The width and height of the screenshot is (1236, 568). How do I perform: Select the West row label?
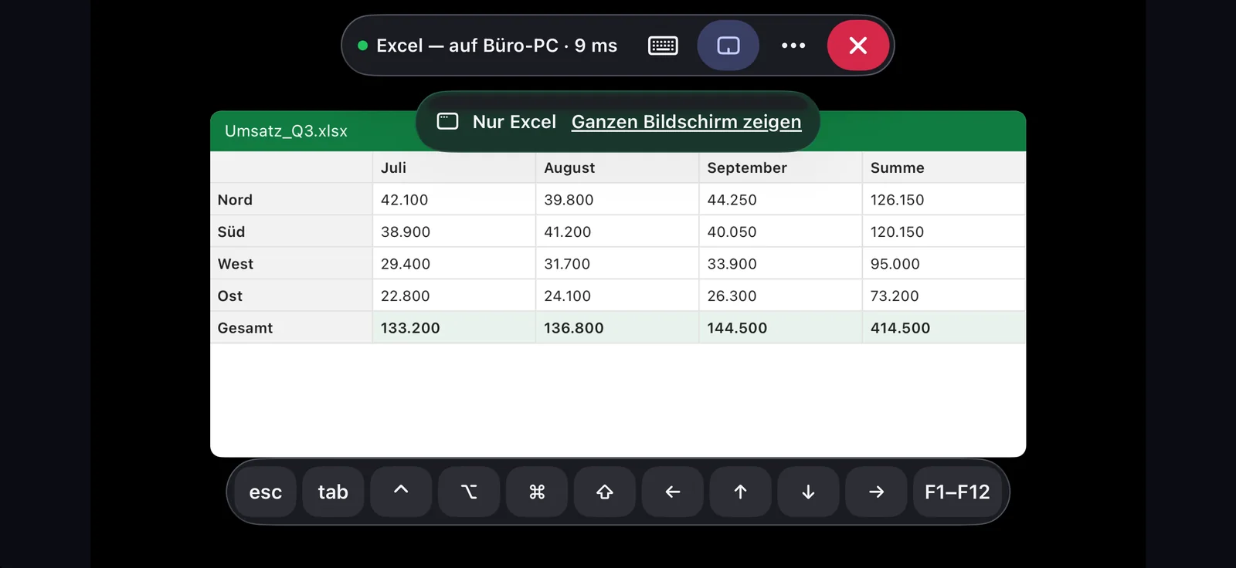coord(291,264)
